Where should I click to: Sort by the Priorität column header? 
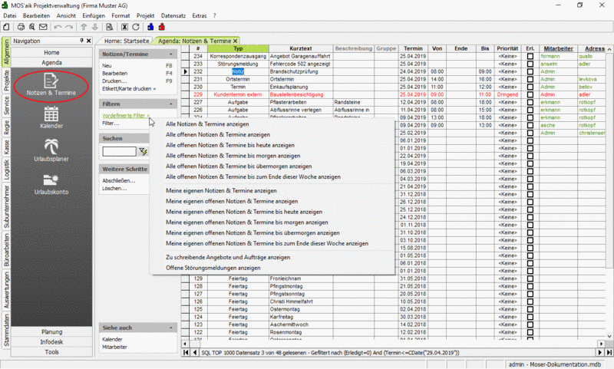click(x=507, y=48)
